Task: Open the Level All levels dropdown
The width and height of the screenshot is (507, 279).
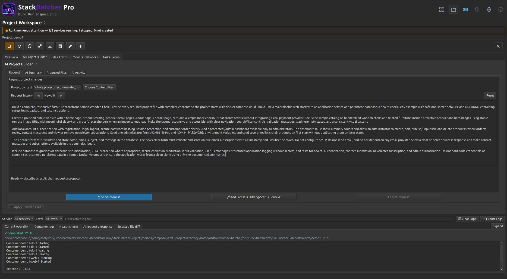Action: (54, 219)
